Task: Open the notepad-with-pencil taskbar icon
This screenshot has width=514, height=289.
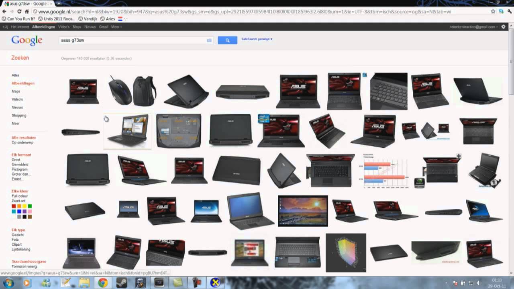Action: [x=65, y=283]
